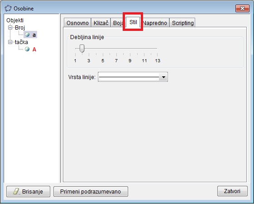This screenshot has width=254, height=204.
Task: Click the Debljina linije slider handle
Action: click(x=82, y=49)
